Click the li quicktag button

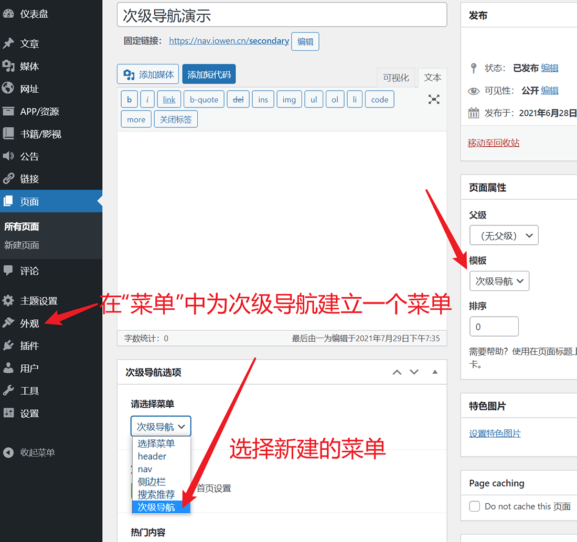[355, 99]
